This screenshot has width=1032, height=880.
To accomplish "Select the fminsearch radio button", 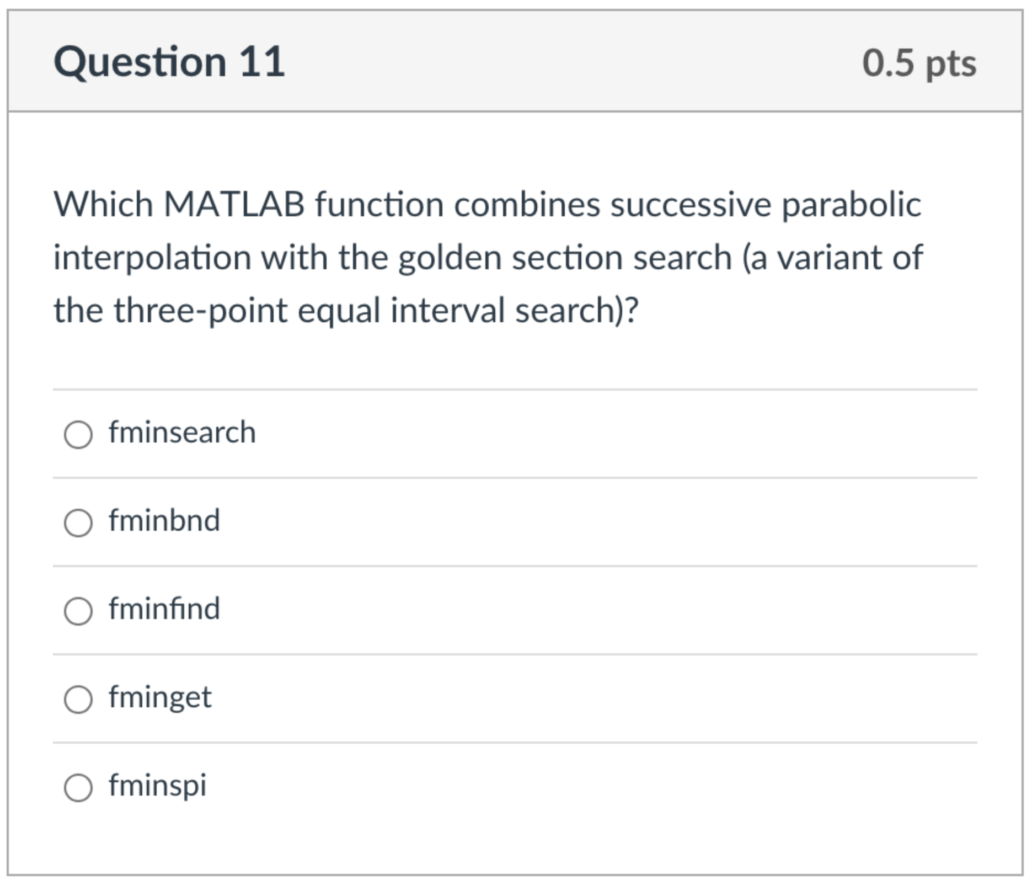I will tap(78, 434).
